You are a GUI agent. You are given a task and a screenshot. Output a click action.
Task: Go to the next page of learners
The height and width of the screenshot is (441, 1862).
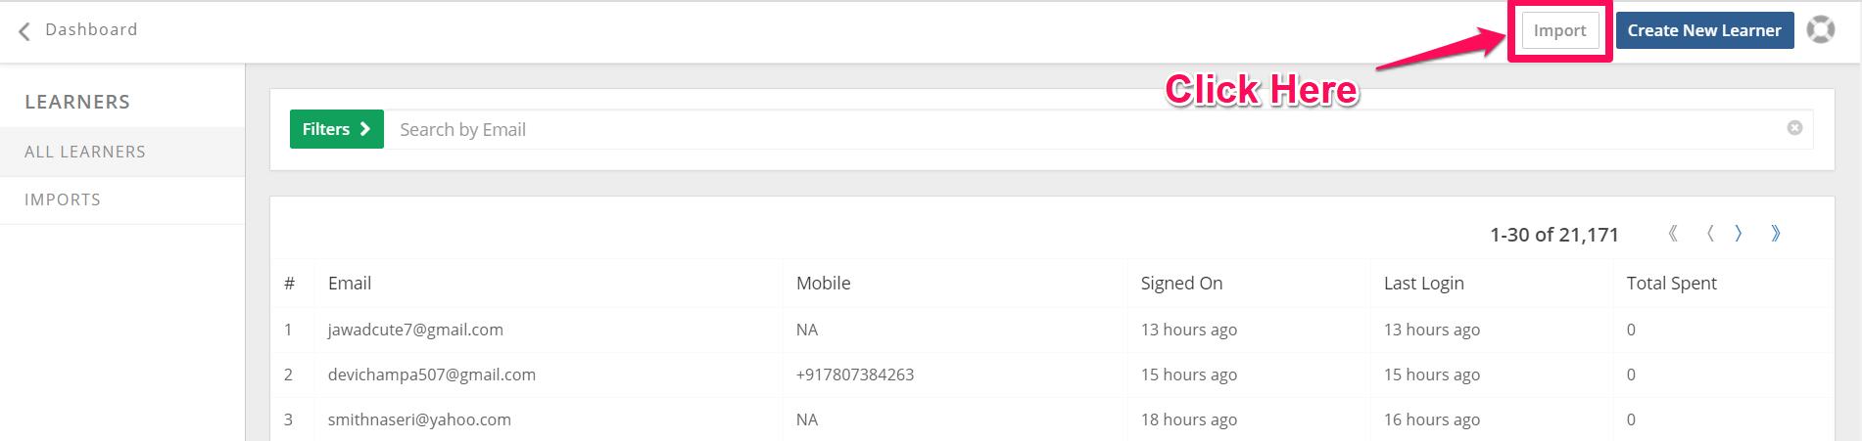pos(1739,233)
